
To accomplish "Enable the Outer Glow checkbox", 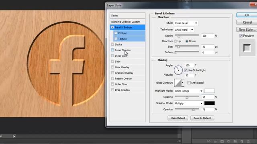I will coord(112,84).
